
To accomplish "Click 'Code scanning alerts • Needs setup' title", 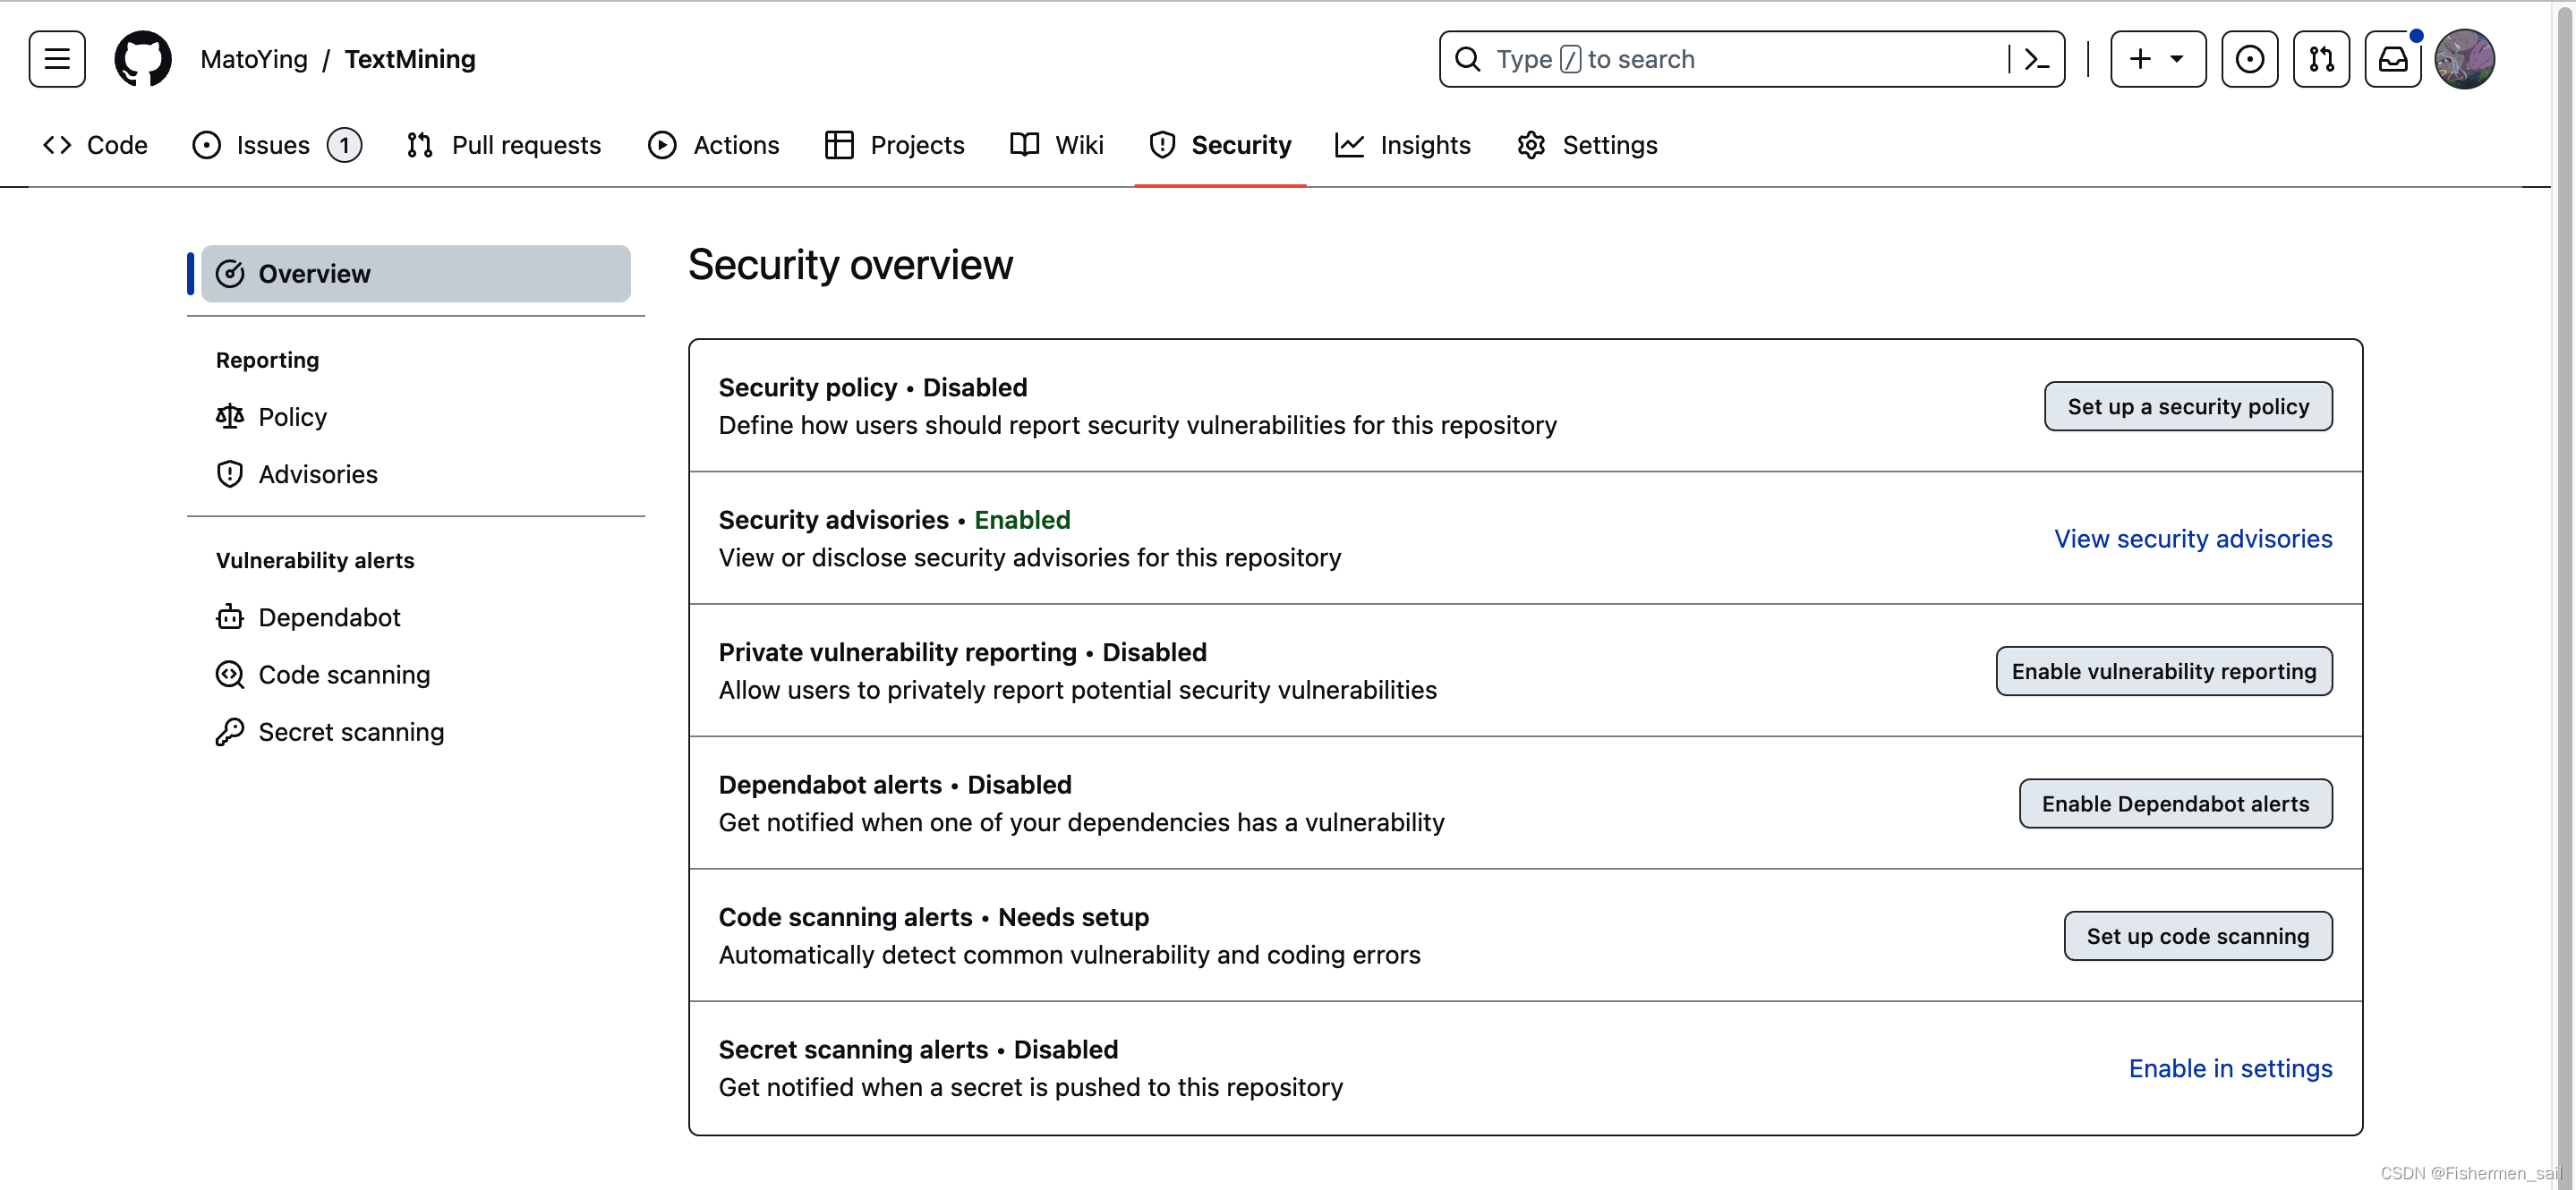I will (x=934, y=917).
